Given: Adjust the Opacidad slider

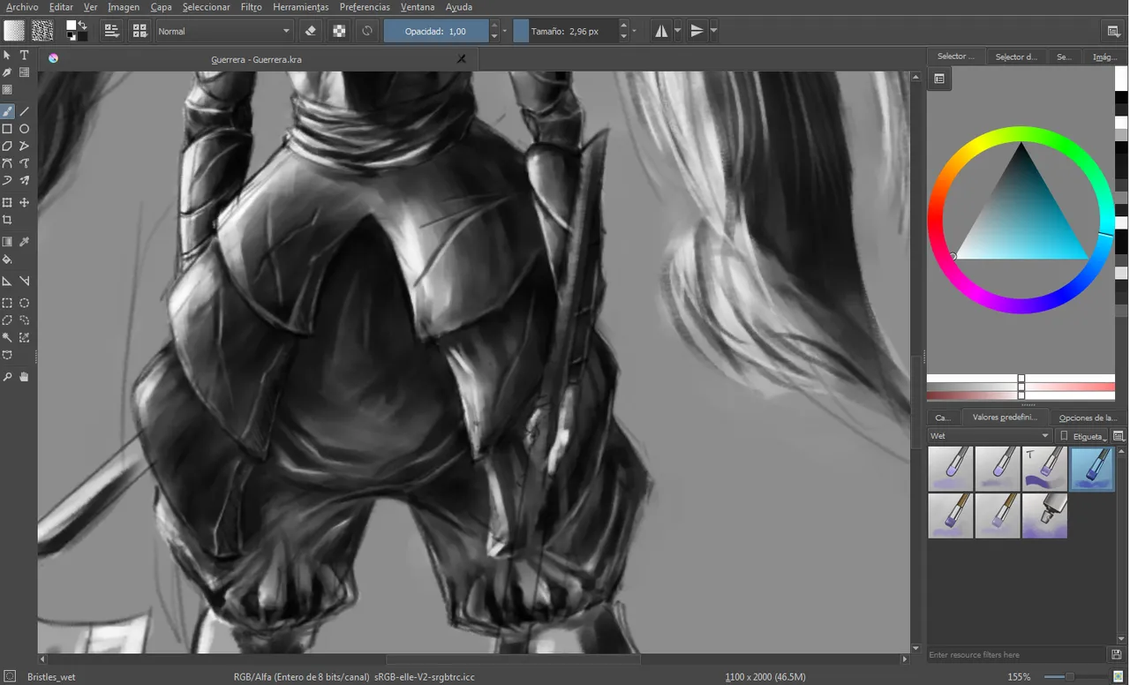Looking at the screenshot, I should (x=436, y=31).
